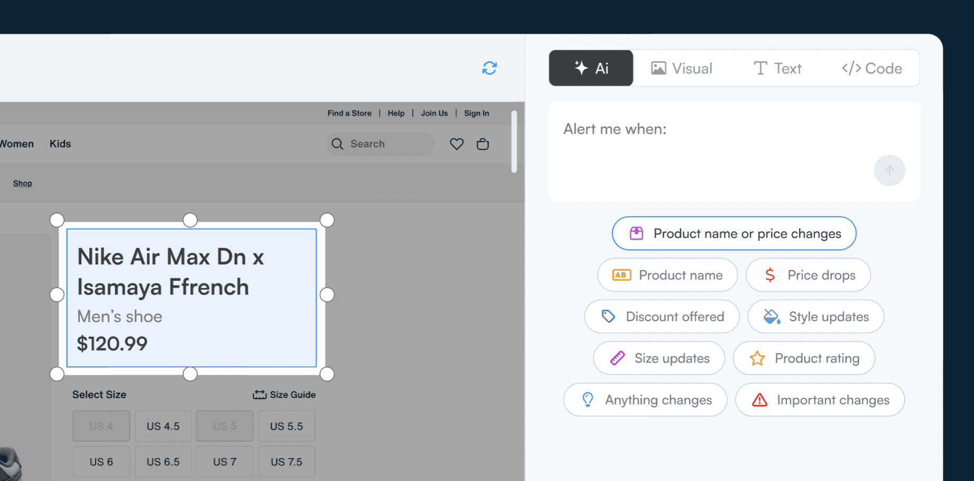Open the wishlist heart icon
Image resolution: width=974 pixels, height=481 pixels.
(456, 144)
